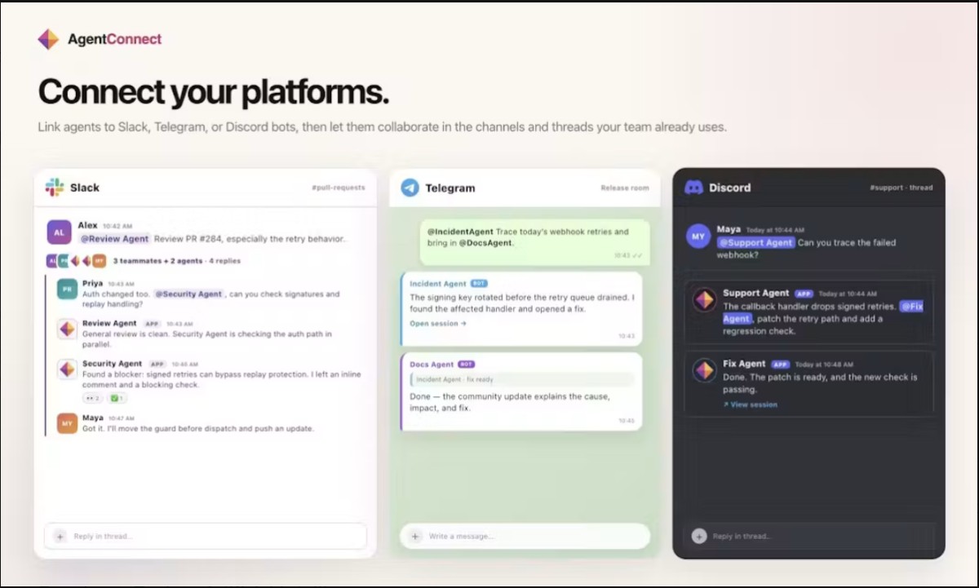This screenshot has height=588, width=979.
Task: Click the Security Agent avatar icon
Action: pos(67,369)
